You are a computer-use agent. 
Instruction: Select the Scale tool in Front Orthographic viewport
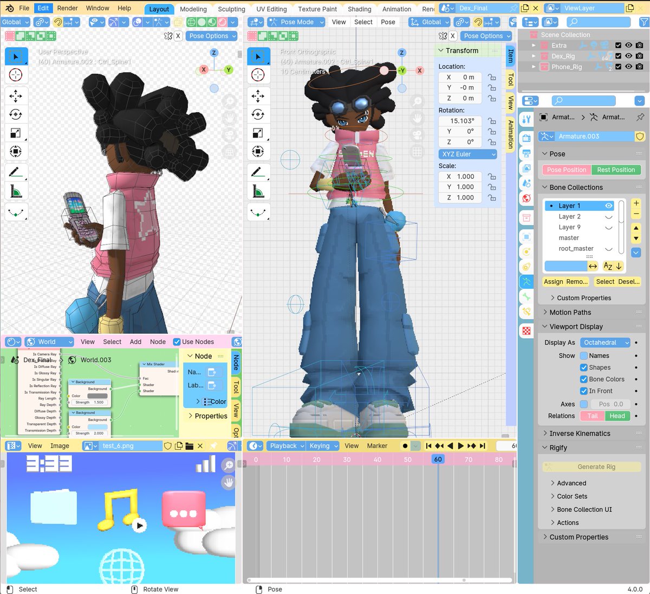[258, 133]
